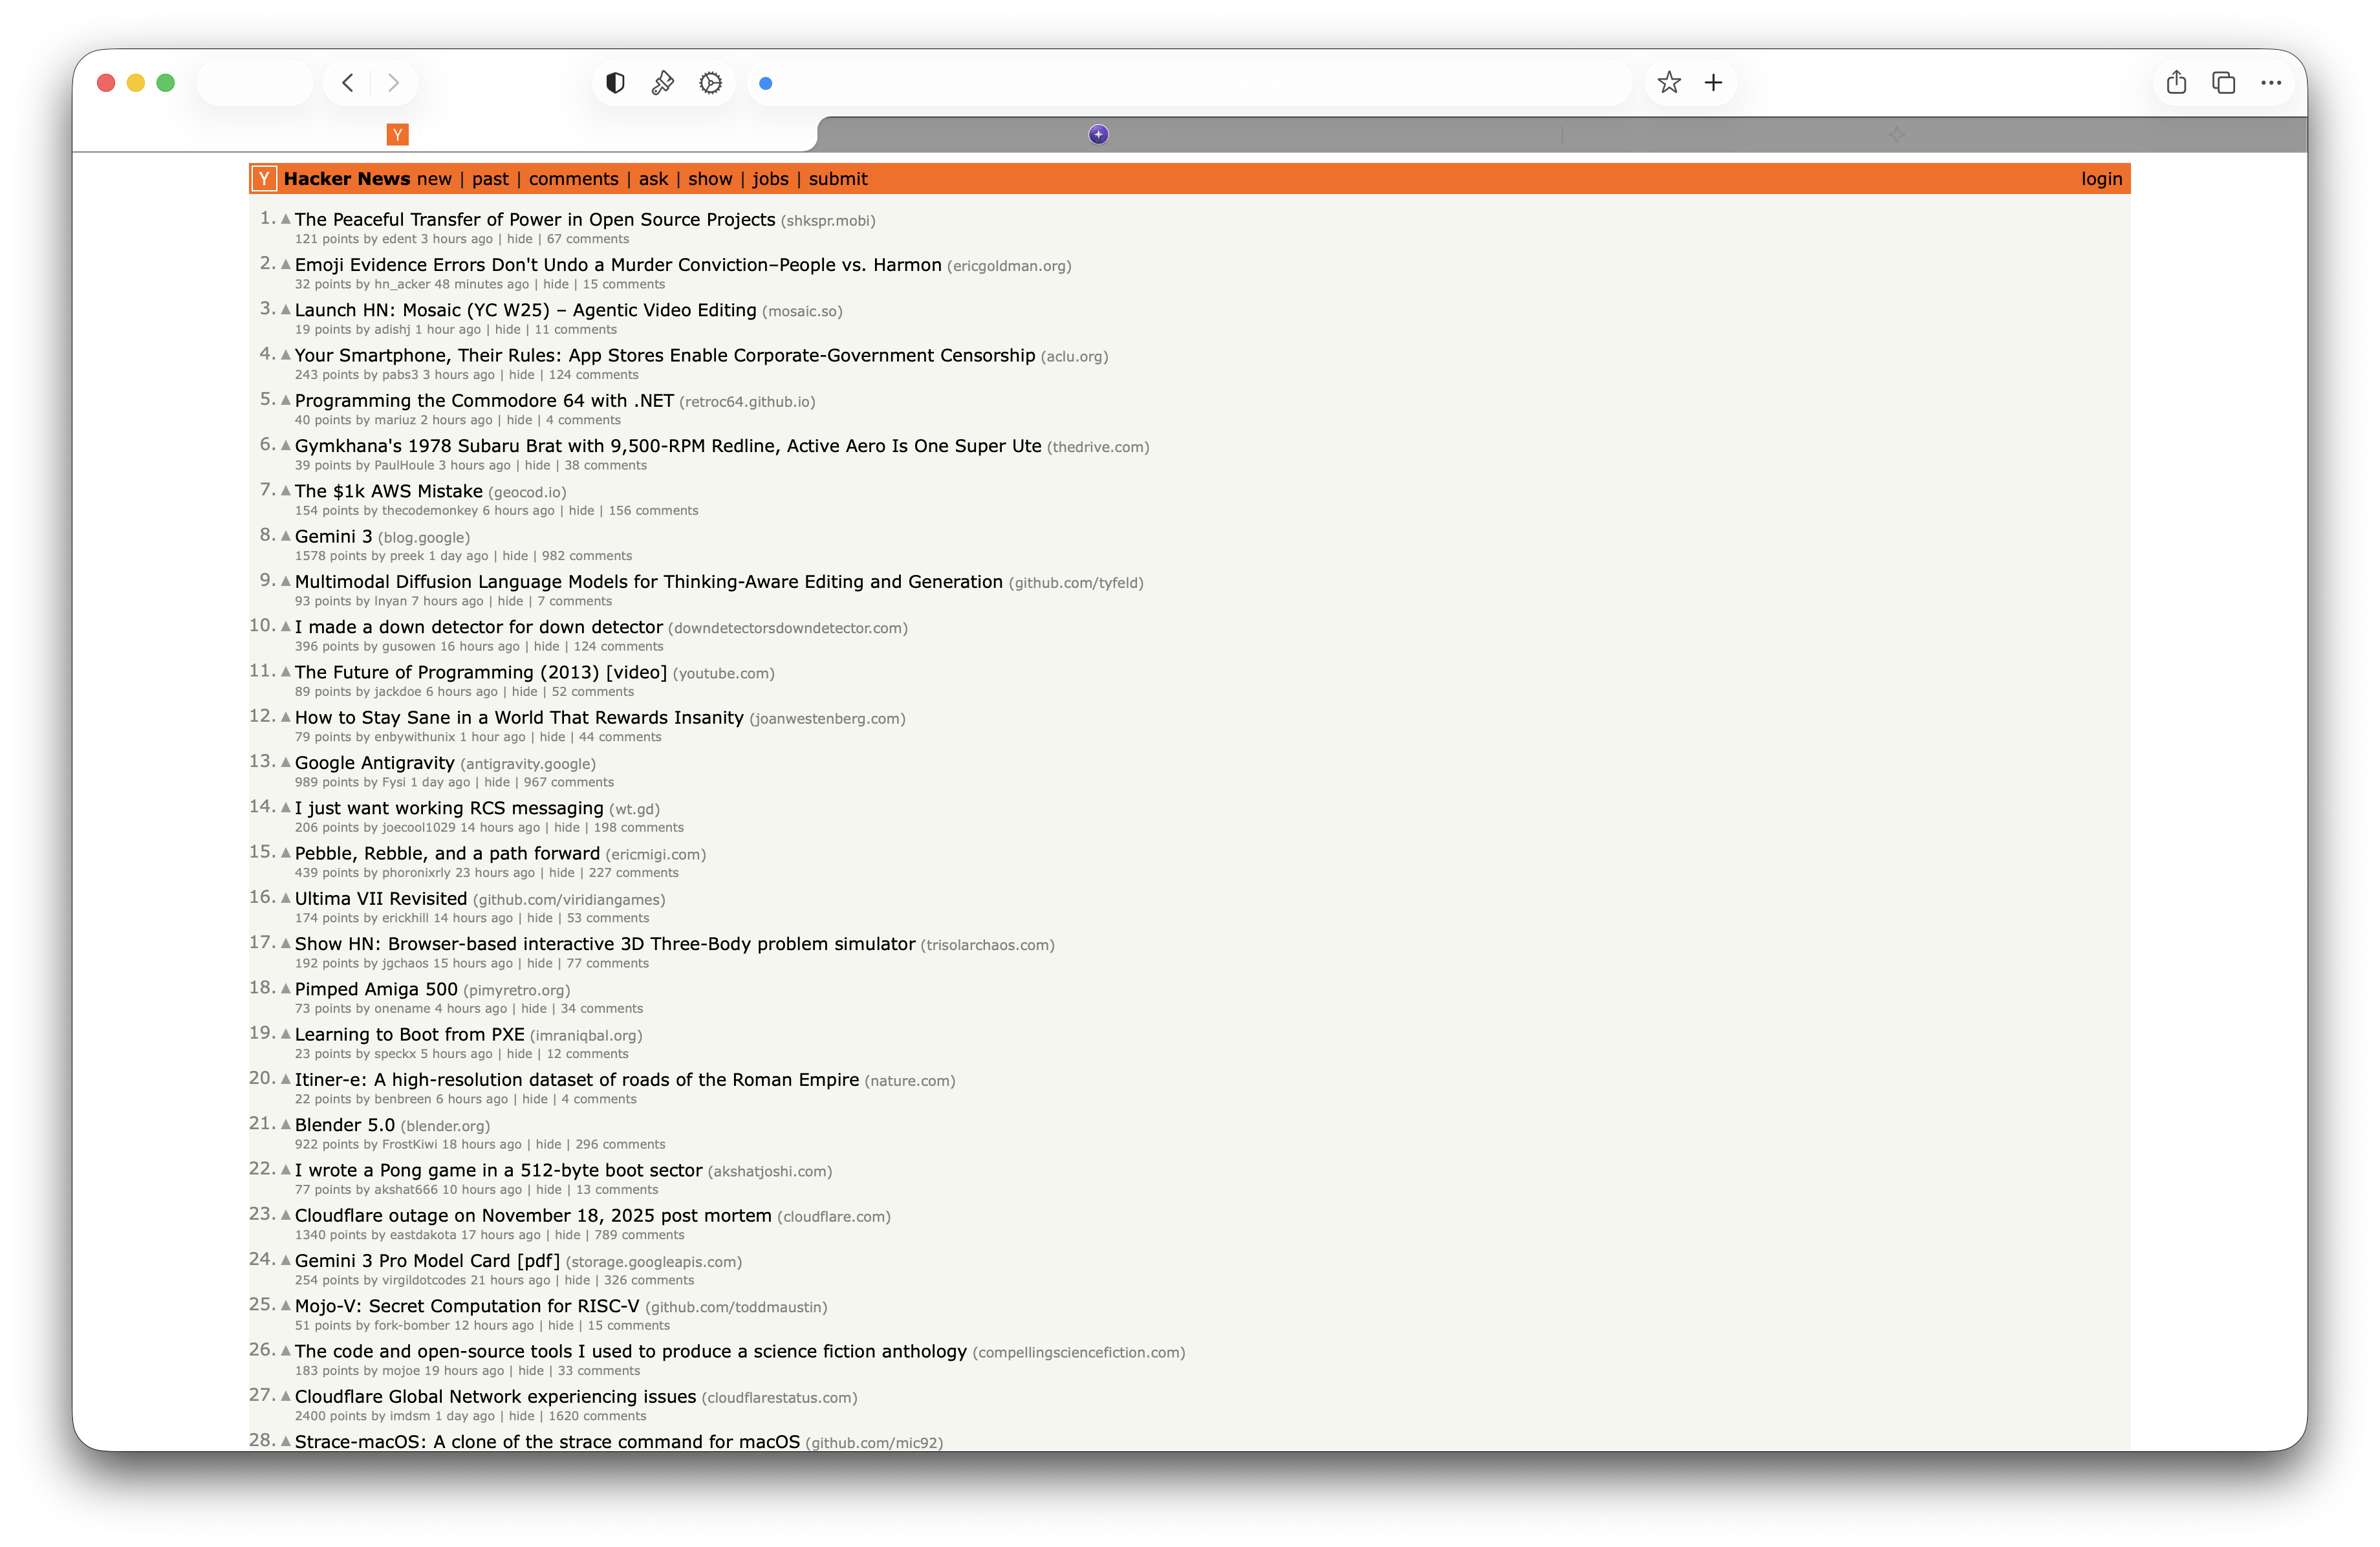Open a new tab with plus icon

1713,83
